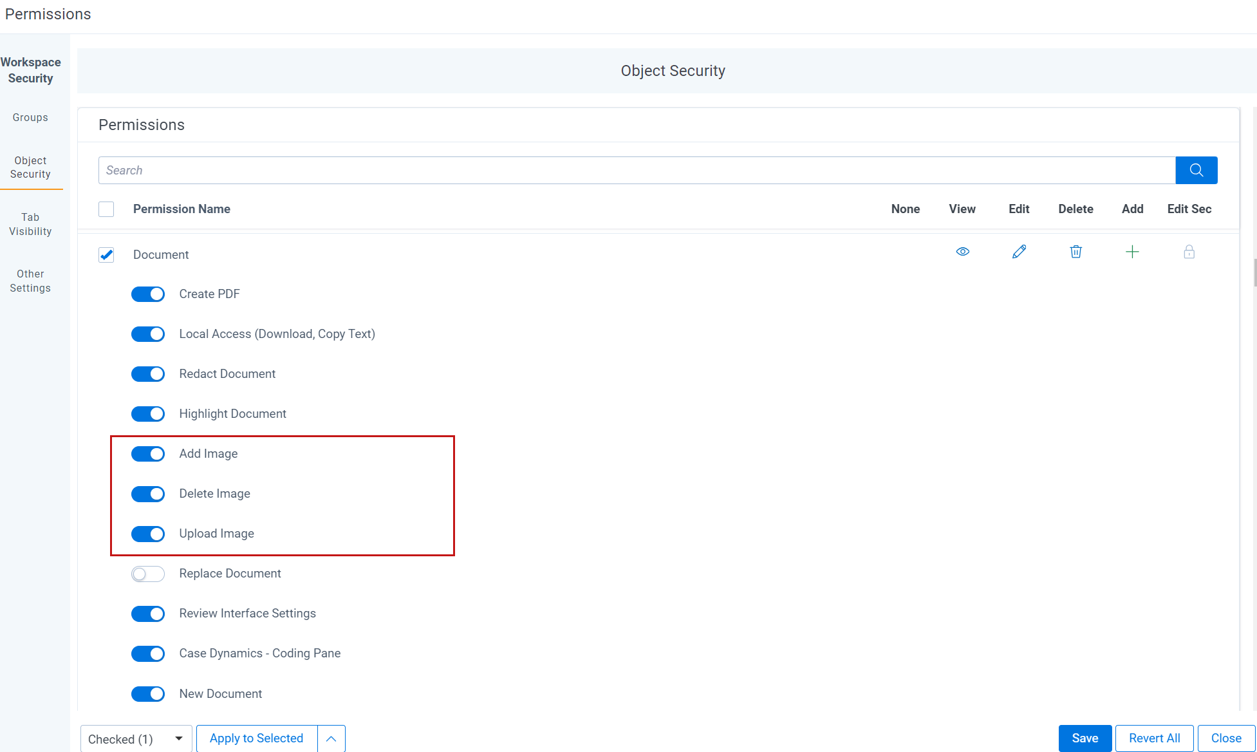Set Document Edit permission pencil icon

tap(1020, 252)
